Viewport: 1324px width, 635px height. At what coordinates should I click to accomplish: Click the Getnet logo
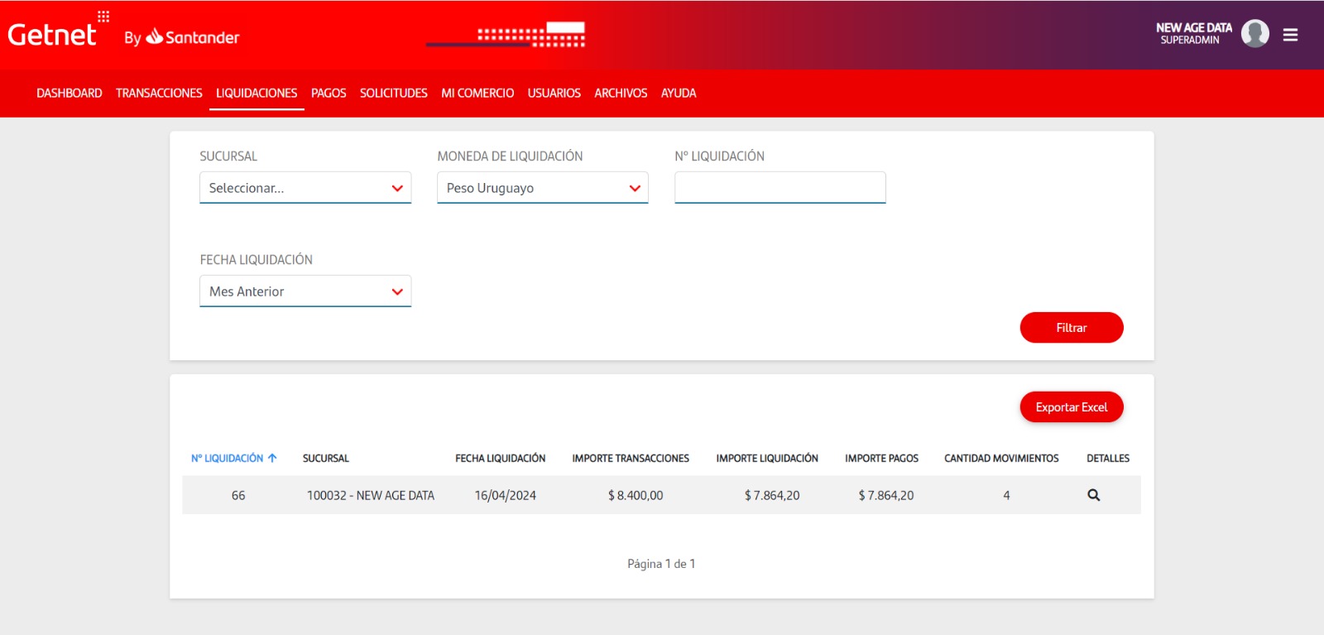click(x=53, y=35)
